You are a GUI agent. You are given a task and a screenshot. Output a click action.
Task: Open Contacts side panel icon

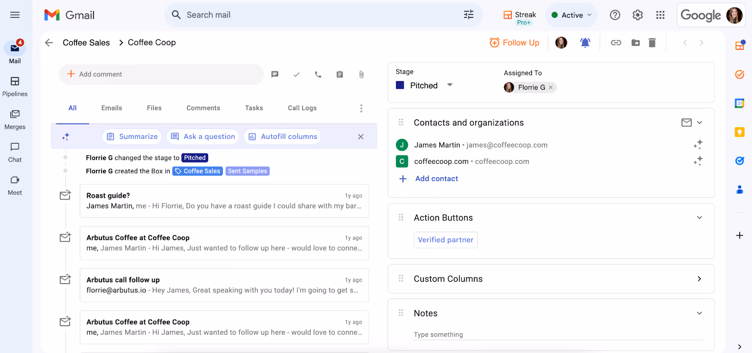click(739, 190)
